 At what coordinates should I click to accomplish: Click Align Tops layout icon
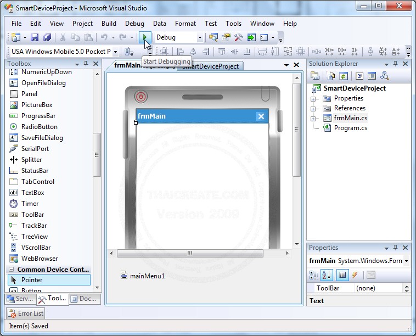222,52
